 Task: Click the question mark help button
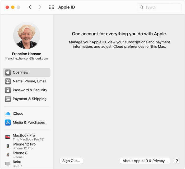point(177,161)
